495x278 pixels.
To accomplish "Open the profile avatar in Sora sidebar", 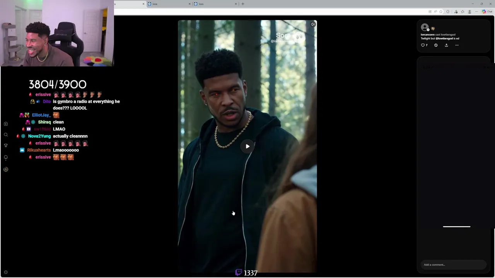I will coord(6,169).
